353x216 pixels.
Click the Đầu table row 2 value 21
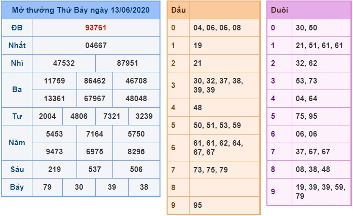(198, 63)
